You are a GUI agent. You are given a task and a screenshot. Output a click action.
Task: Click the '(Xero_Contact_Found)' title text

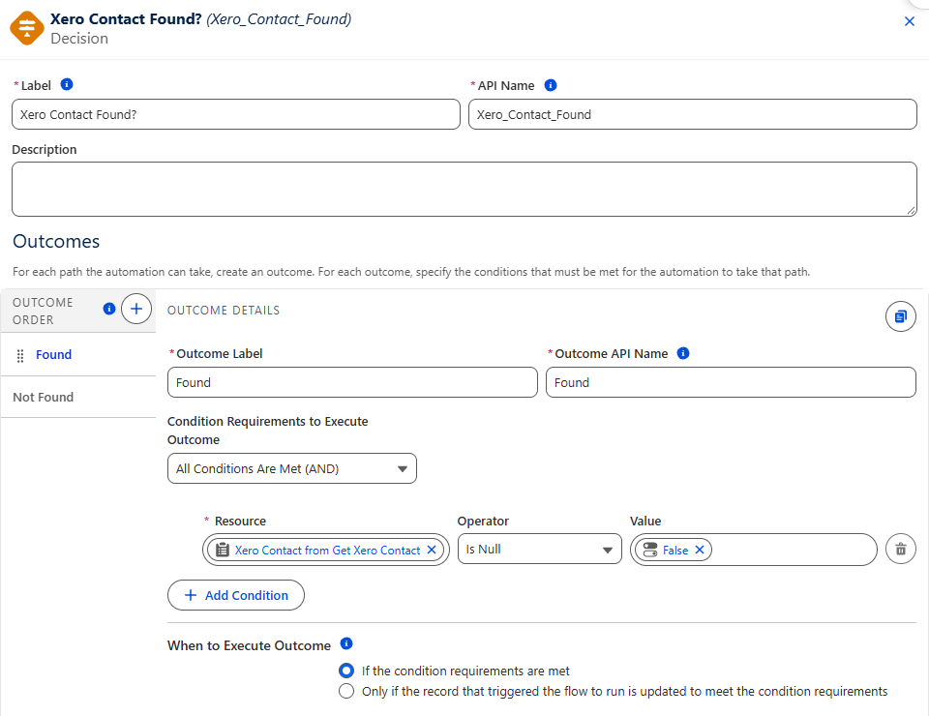[279, 19]
